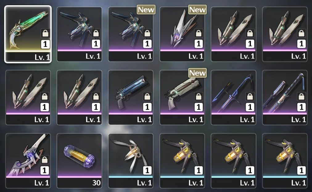This screenshot has height=192, width=312.
Task: Select the dark blue gauntlets without New badge
Action: (x=80, y=34)
